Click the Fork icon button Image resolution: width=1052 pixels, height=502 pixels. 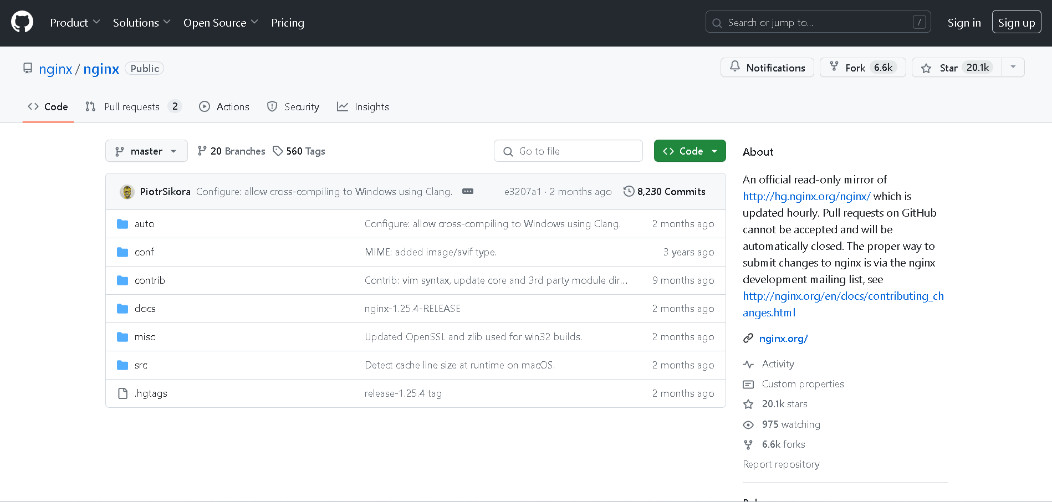coord(834,67)
